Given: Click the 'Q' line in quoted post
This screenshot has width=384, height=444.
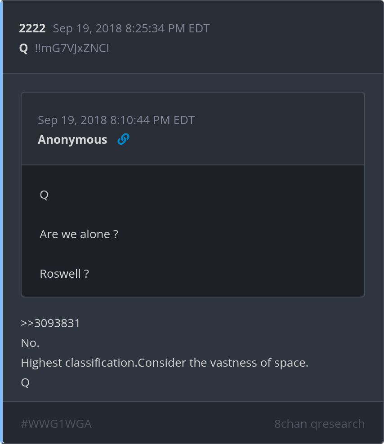Looking at the screenshot, I should (44, 195).
